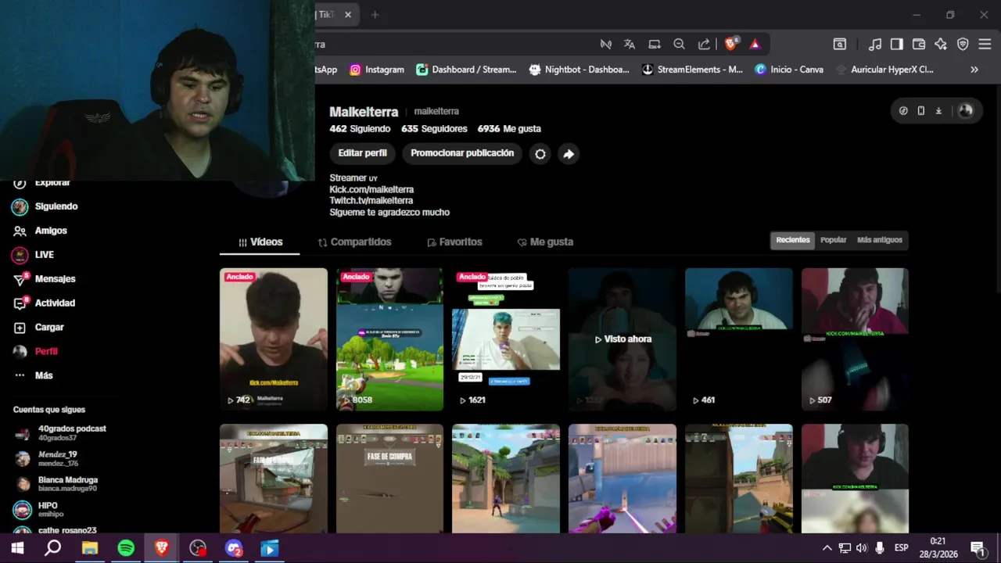Open Discord from the taskbar

click(233, 548)
